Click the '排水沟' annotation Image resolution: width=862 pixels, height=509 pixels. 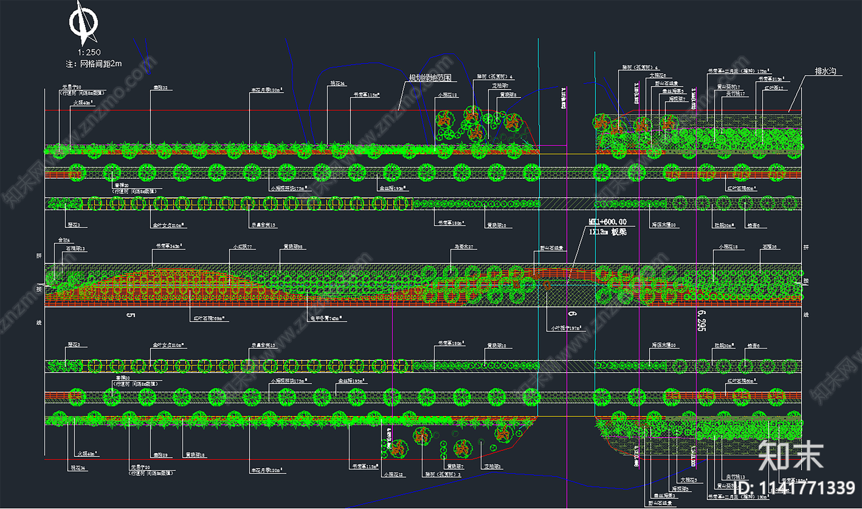(825, 71)
